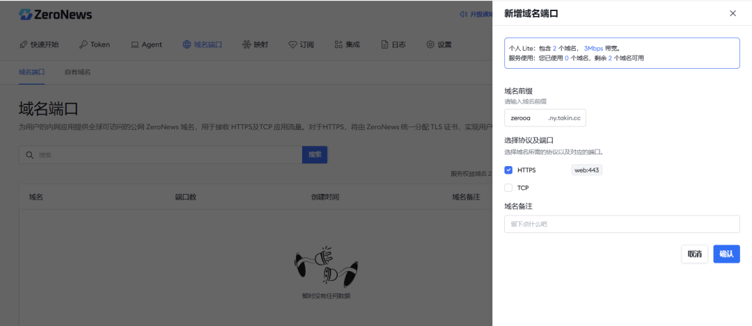Click the 端口数 column header

click(x=186, y=197)
